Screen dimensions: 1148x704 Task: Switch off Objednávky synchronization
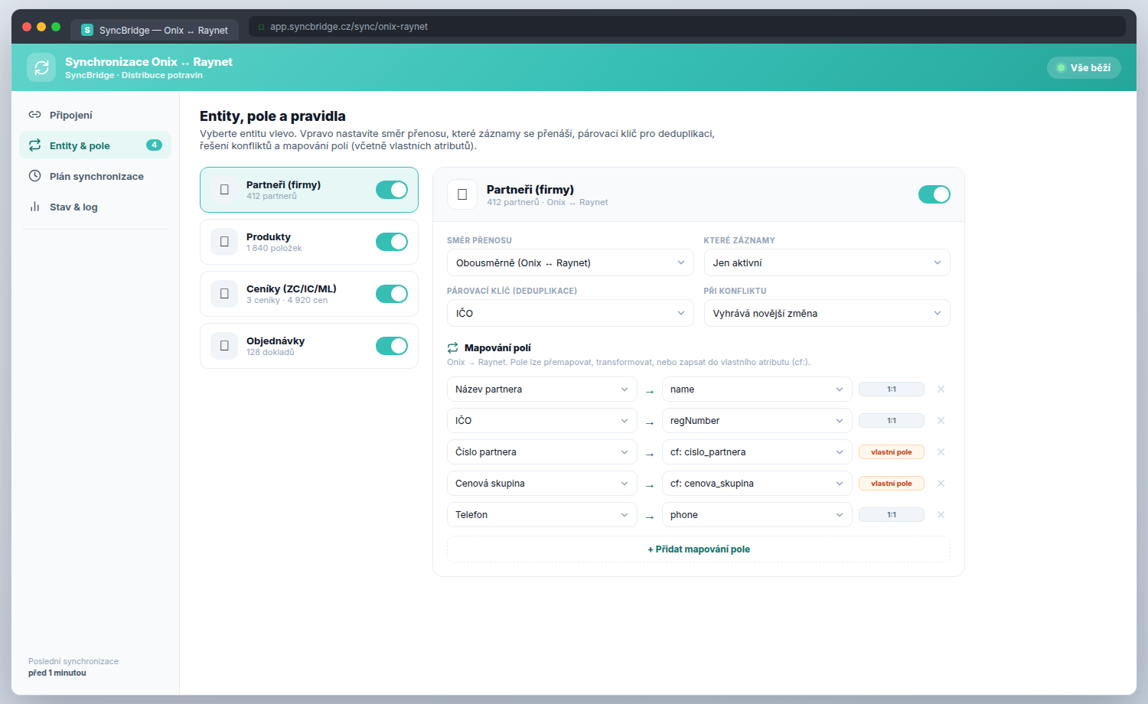coord(392,346)
